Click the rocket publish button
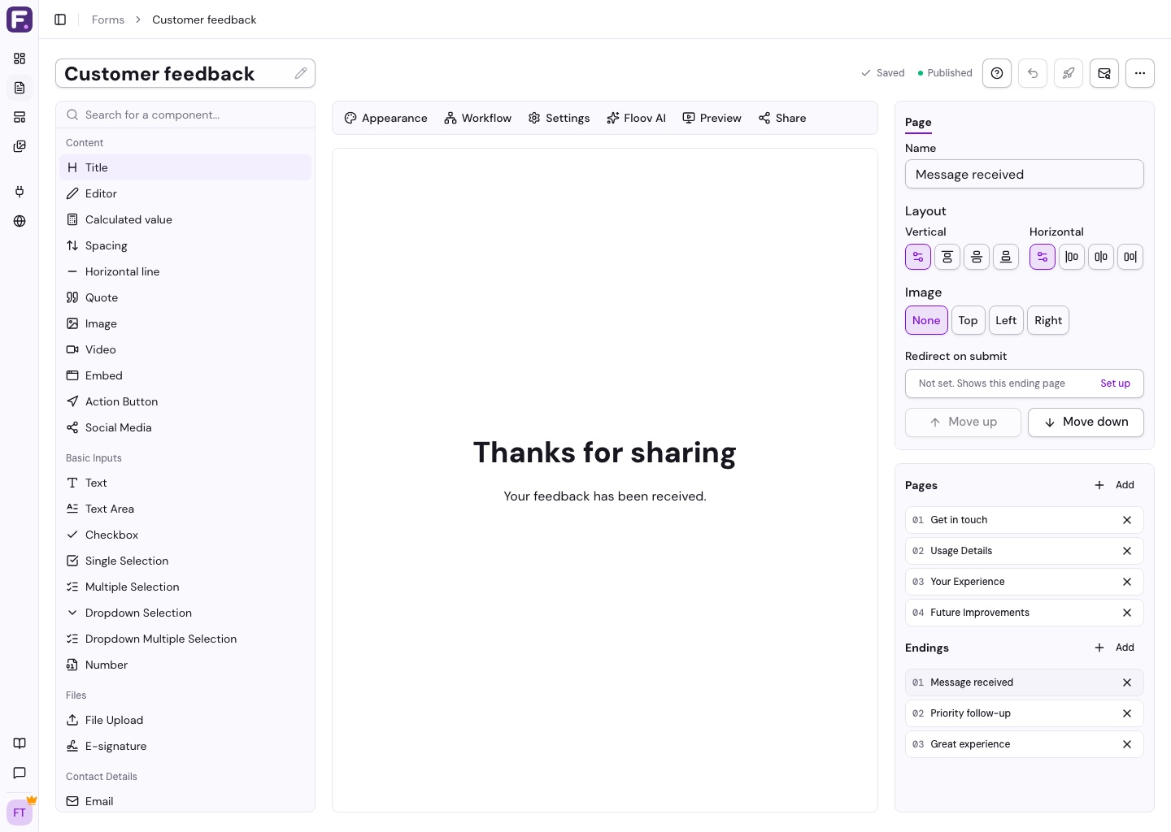The height and width of the screenshot is (832, 1171). [x=1069, y=73]
